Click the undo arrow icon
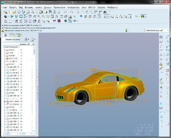 pyautogui.click(x=65, y=12)
